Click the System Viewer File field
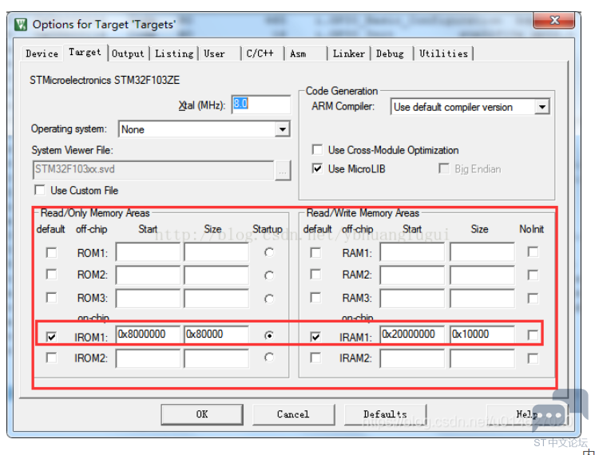Image resolution: width=595 pixels, height=455 pixels. pyautogui.click(x=153, y=169)
